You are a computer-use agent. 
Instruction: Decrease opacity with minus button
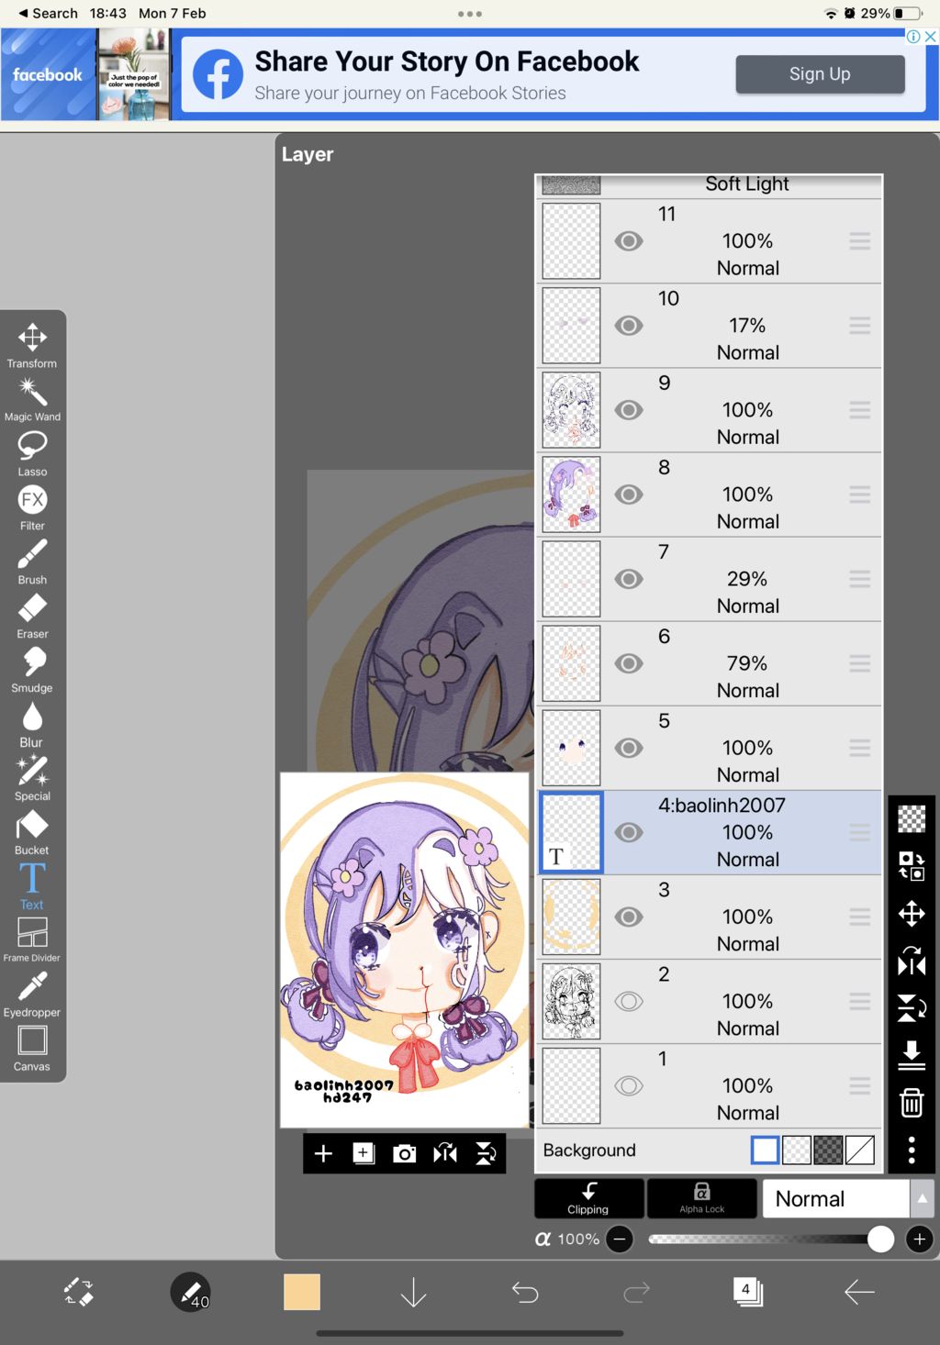(621, 1239)
